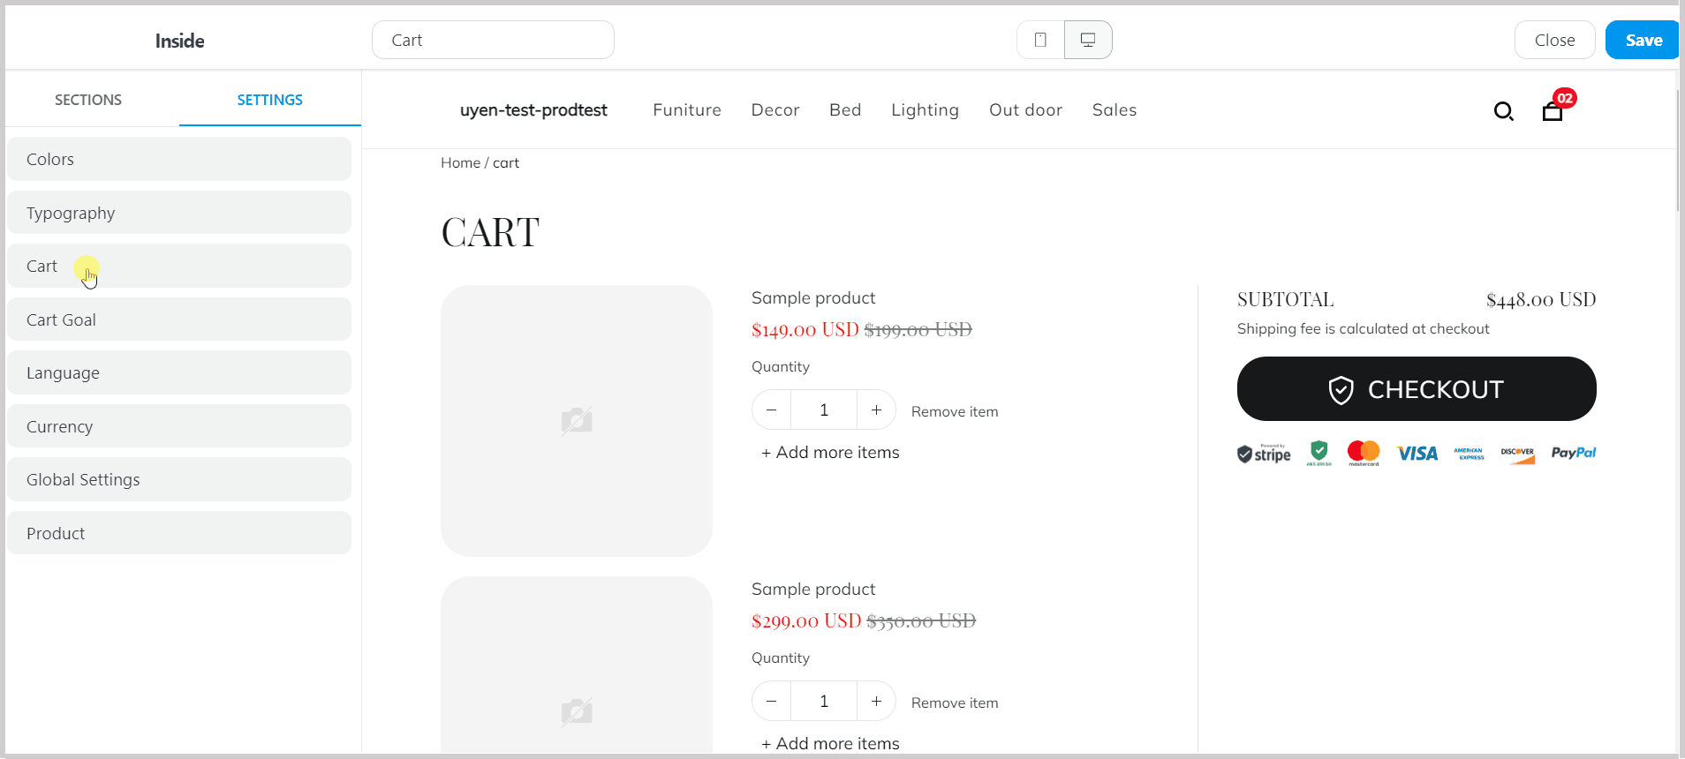Image resolution: width=1685 pixels, height=759 pixels.
Task: Click the Close button
Action: pos(1555,40)
